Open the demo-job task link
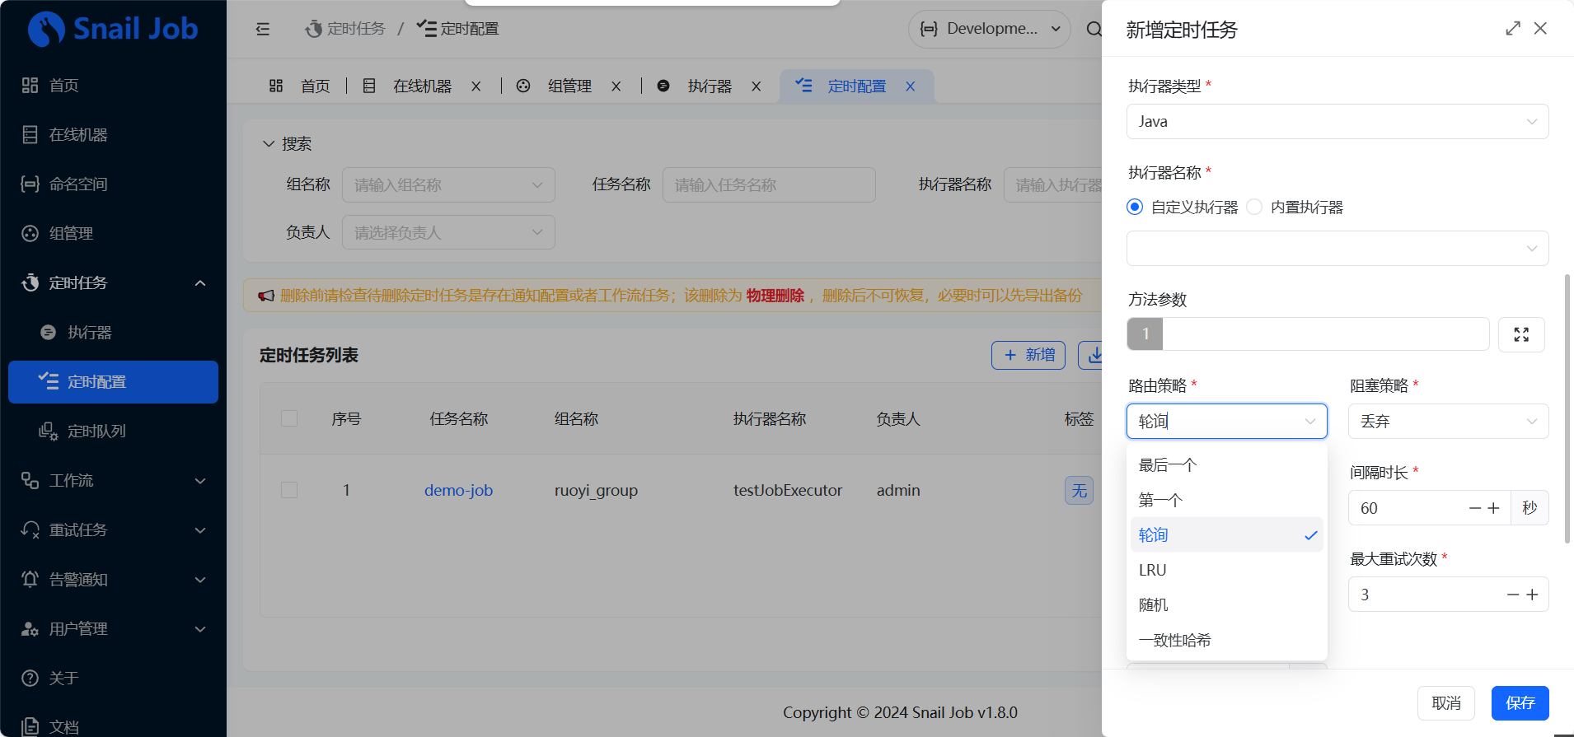 point(458,490)
